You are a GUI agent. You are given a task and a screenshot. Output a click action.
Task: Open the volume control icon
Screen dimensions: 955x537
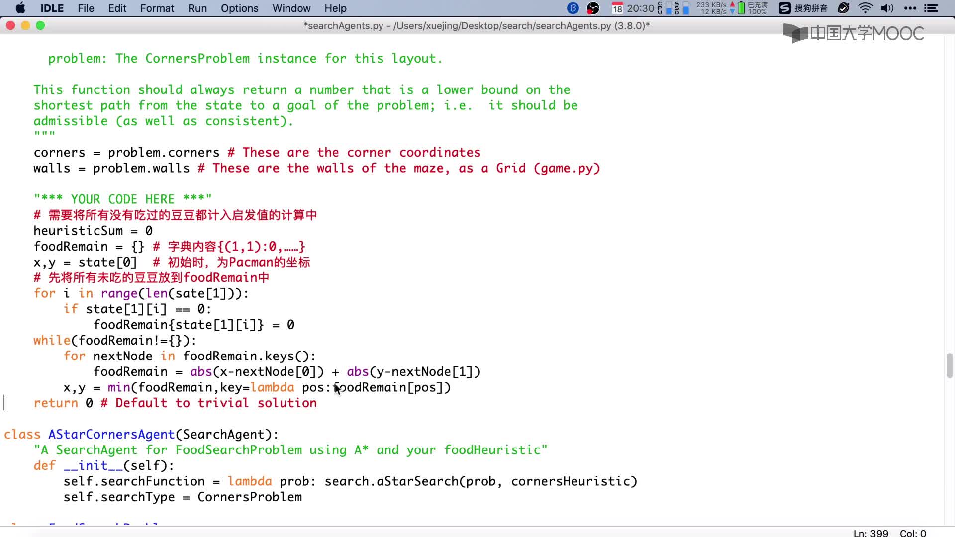tap(887, 8)
